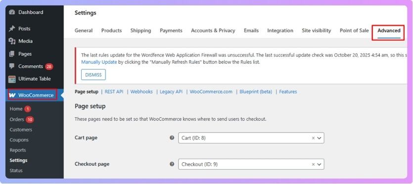The width and height of the screenshot is (413, 184).
Task: Open the Blueprint (beta) subsection
Action: tap(256, 92)
